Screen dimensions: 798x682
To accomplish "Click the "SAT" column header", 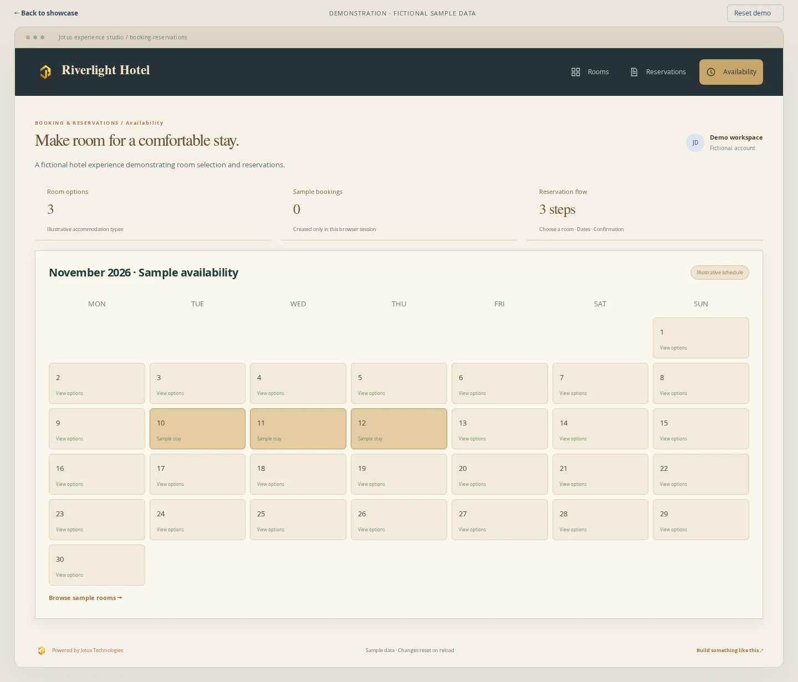I will pyautogui.click(x=600, y=304).
